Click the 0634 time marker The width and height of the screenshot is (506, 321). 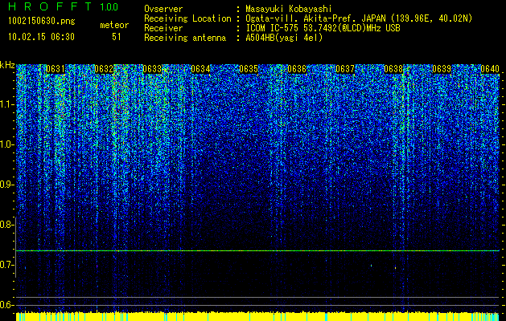[x=200, y=69]
